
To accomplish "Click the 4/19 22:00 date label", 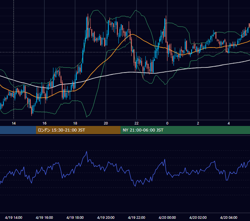I will click(136, 217).
